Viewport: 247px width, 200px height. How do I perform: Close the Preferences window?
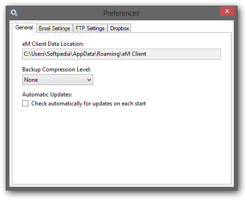[x=227, y=11]
